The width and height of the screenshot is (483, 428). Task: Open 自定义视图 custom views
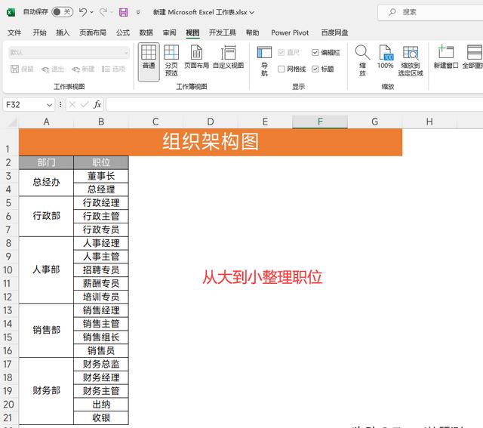coord(228,57)
